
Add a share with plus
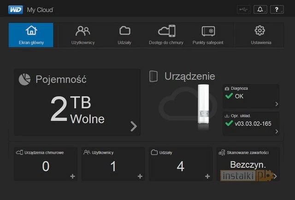(x=207, y=176)
